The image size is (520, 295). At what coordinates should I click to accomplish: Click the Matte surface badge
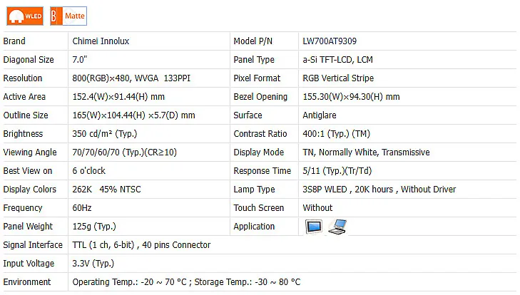point(71,14)
